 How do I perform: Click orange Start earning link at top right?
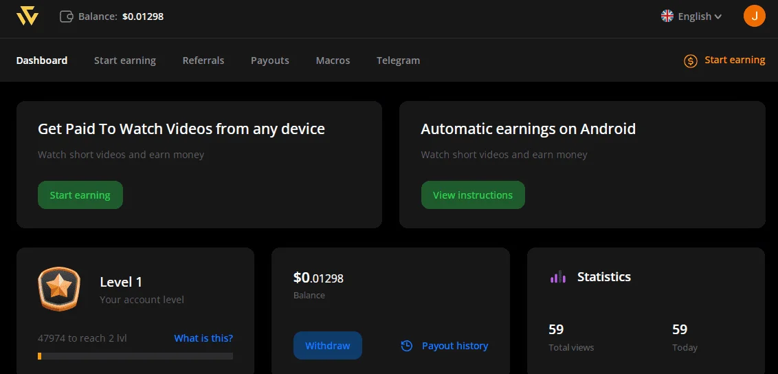735,60
